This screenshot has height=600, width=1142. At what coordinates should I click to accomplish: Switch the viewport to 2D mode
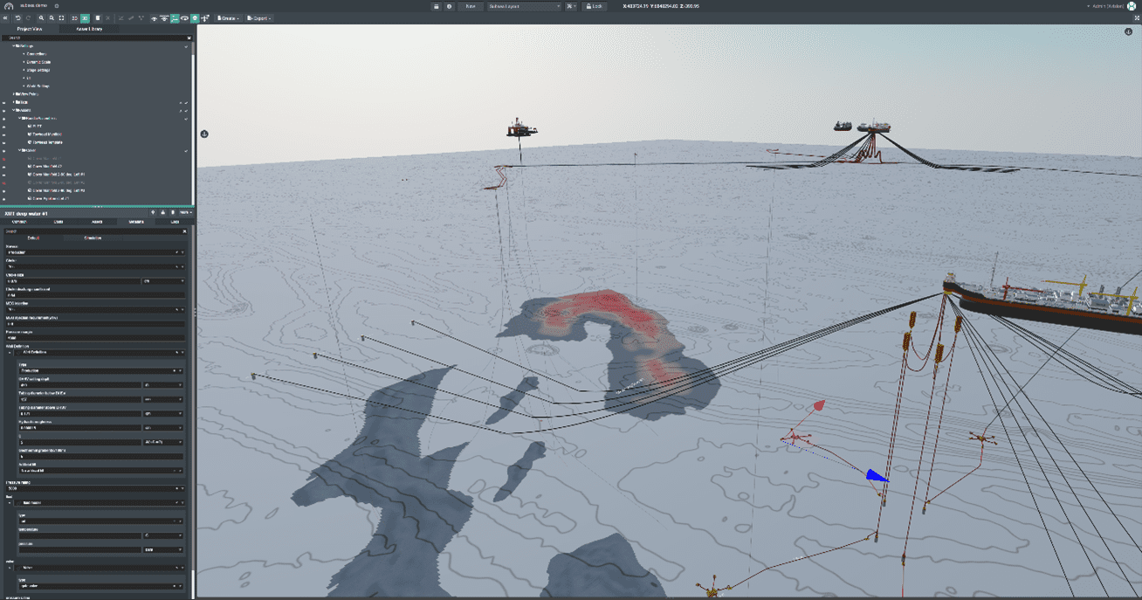point(74,18)
